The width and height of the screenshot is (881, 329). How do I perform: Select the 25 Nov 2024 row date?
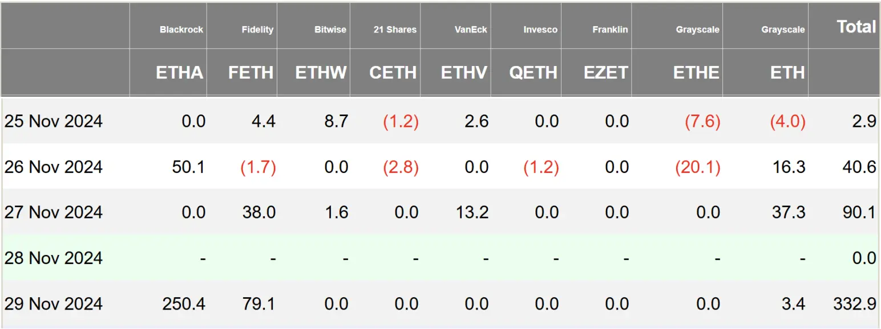[x=54, y=121]
